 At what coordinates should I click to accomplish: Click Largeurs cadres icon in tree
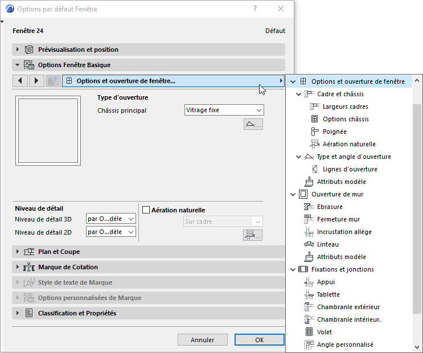315,106
